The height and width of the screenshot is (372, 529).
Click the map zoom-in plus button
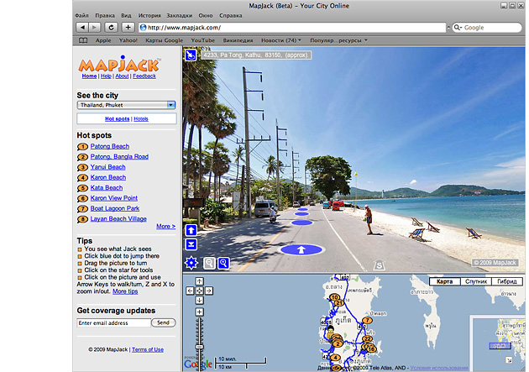(198, 312)
